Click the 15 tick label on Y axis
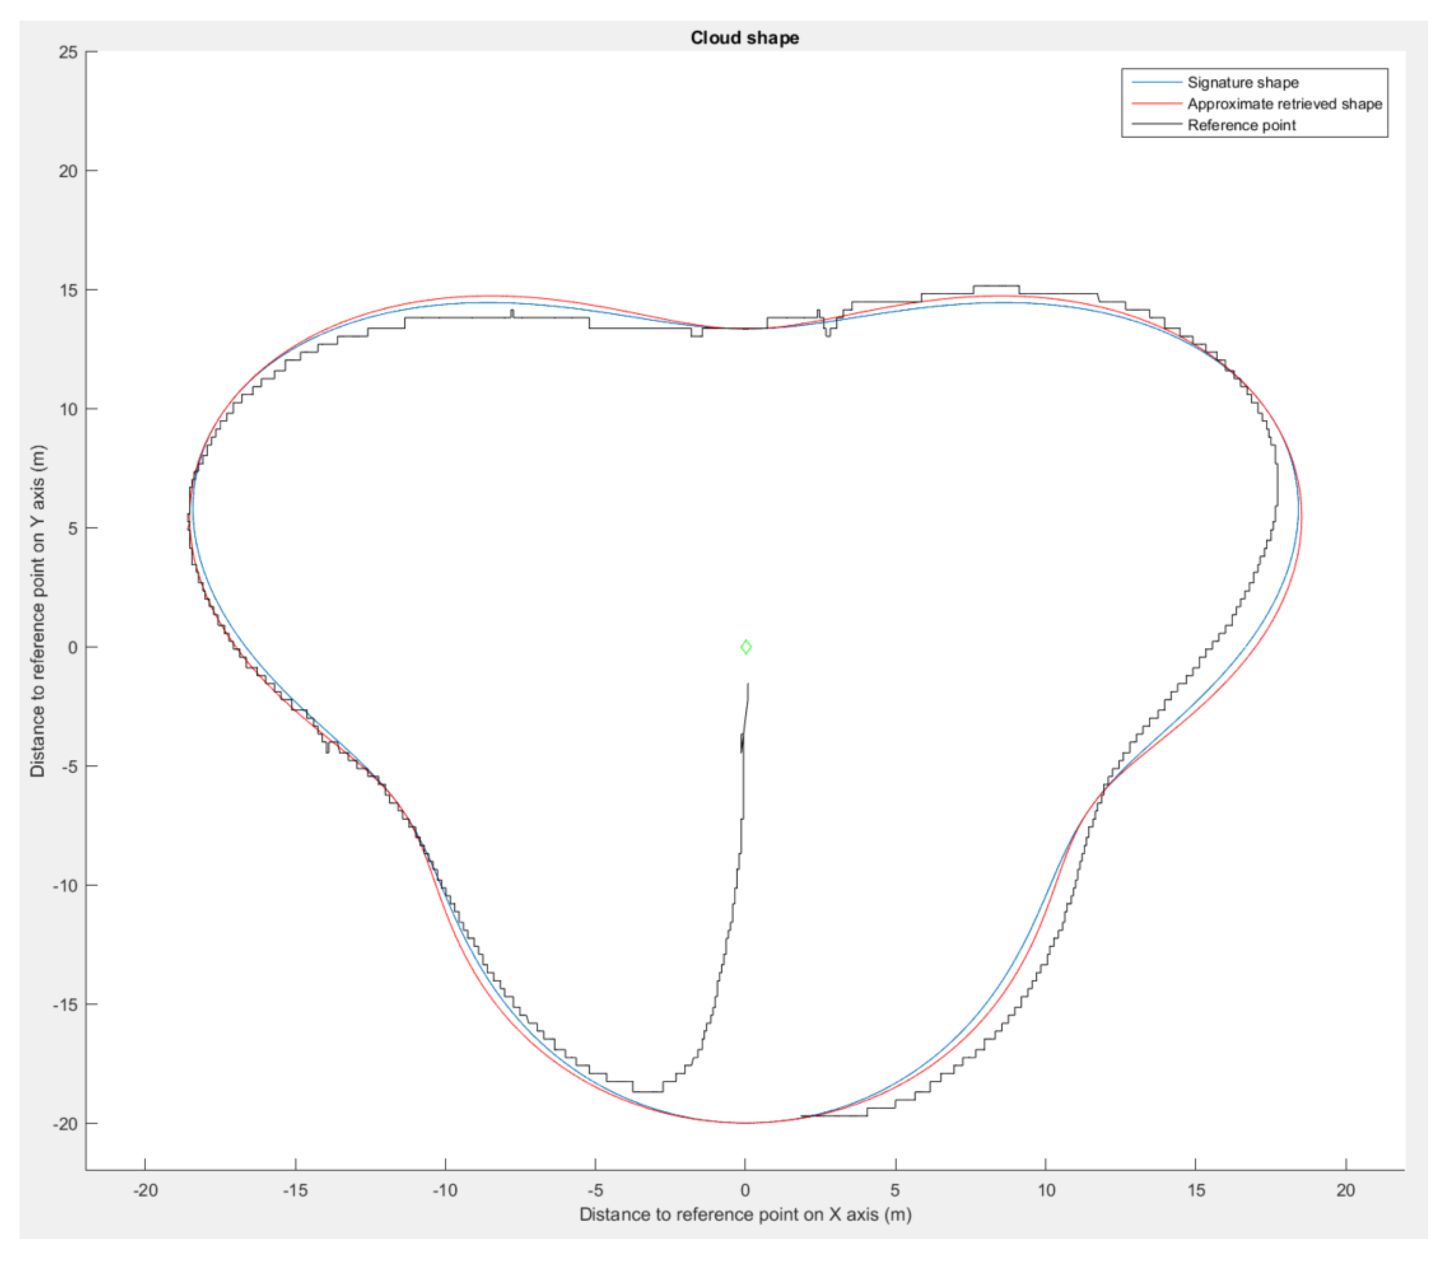The height and width of the screenshot is (1261, 1451). tap(68, 290)
